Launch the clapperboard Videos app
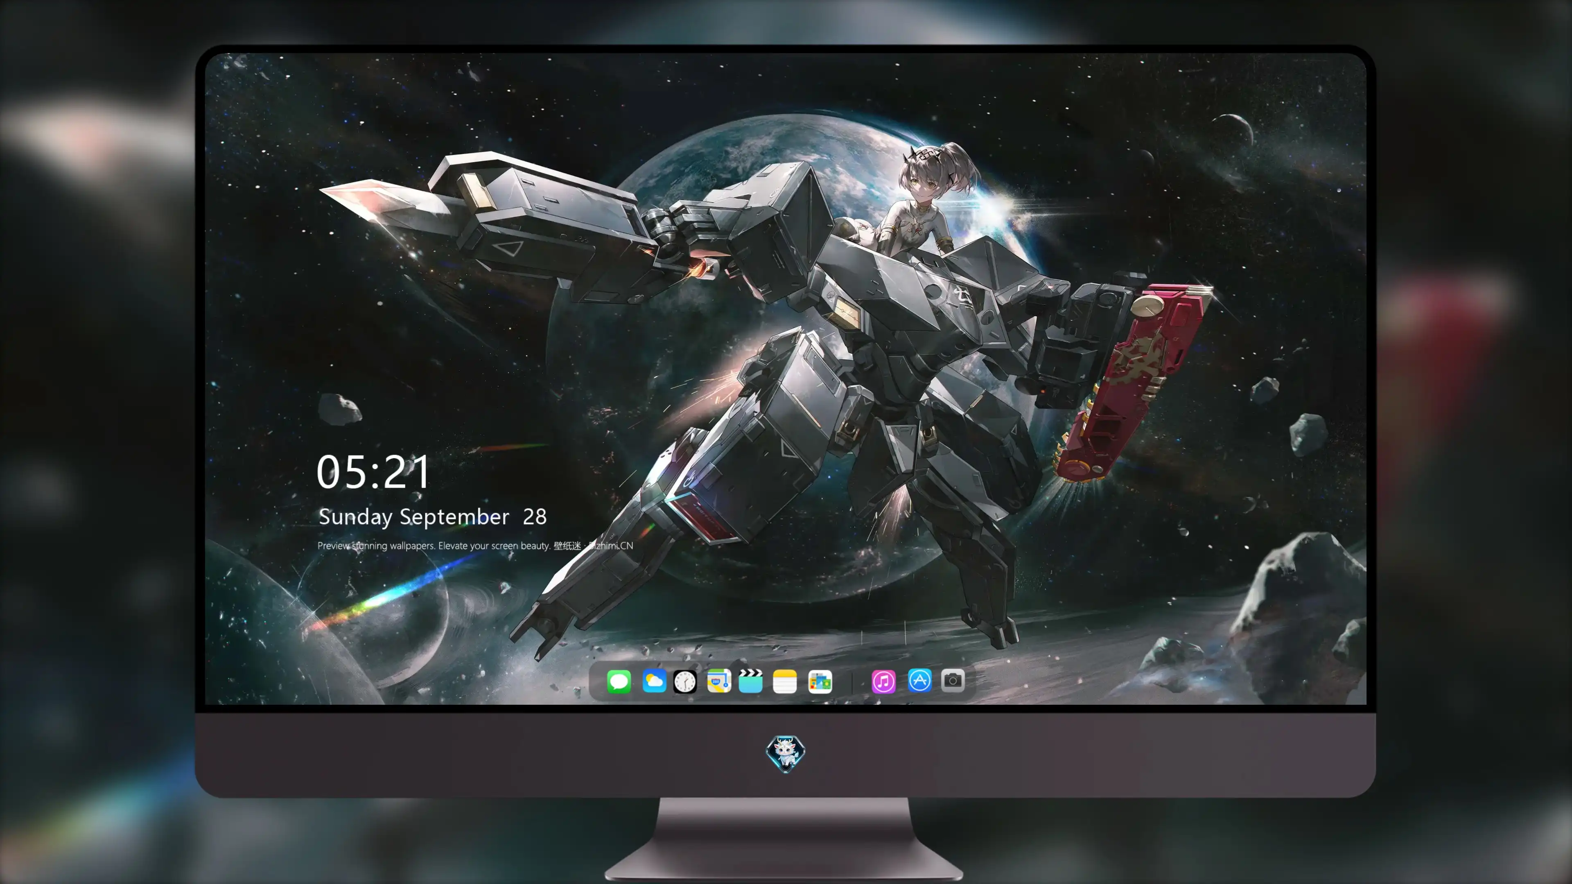 (x=751, y=681)
